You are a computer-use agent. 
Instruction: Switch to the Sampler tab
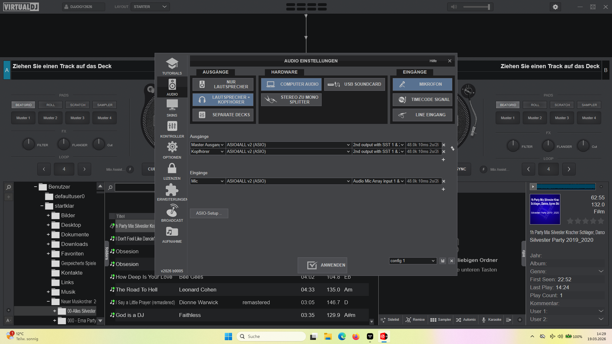click(x=441, y=320)
